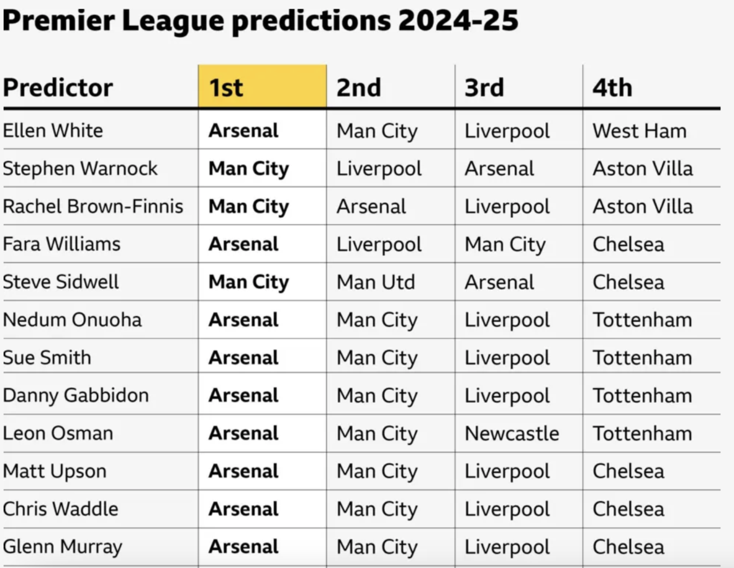Screen dimensions: 734x568
Task: Select the name Rachel Brown-Finnis
Action: tap(93, 206)
